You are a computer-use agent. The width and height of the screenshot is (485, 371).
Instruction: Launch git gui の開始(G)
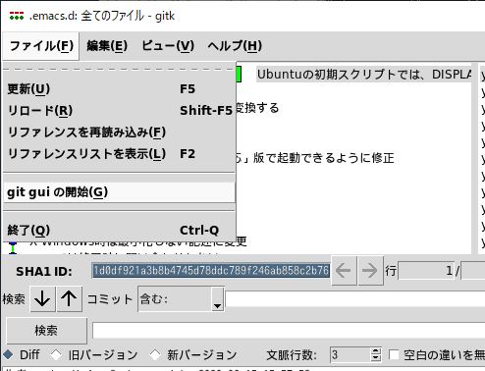point(119,192)
